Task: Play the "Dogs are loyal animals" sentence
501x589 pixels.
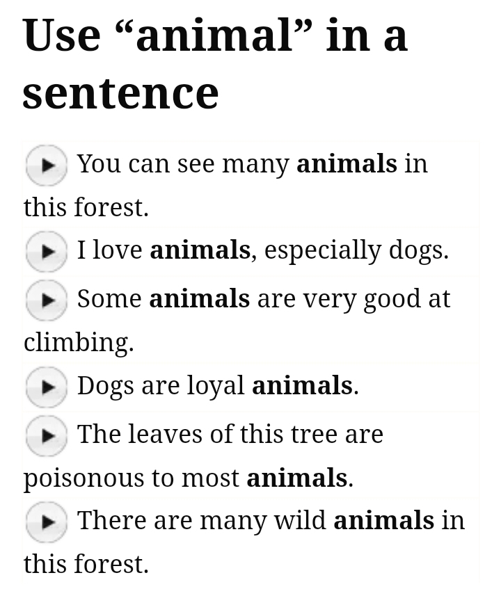Action: (x=46, y=387)
